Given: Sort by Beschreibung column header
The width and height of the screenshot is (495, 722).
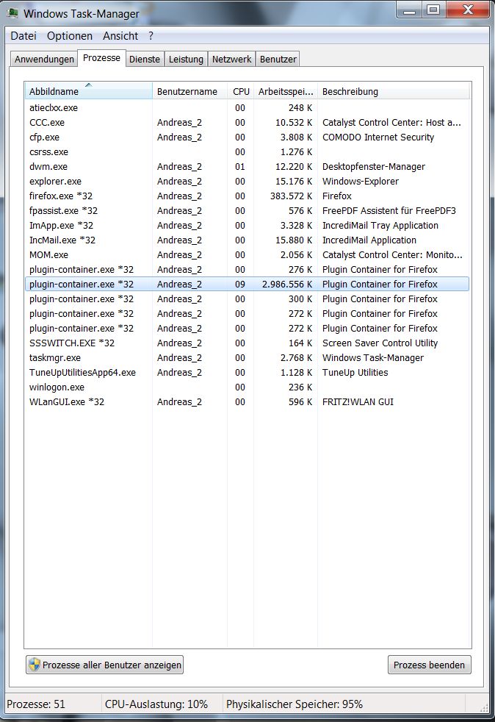Looking at the screenshot, I should point(394,91).
